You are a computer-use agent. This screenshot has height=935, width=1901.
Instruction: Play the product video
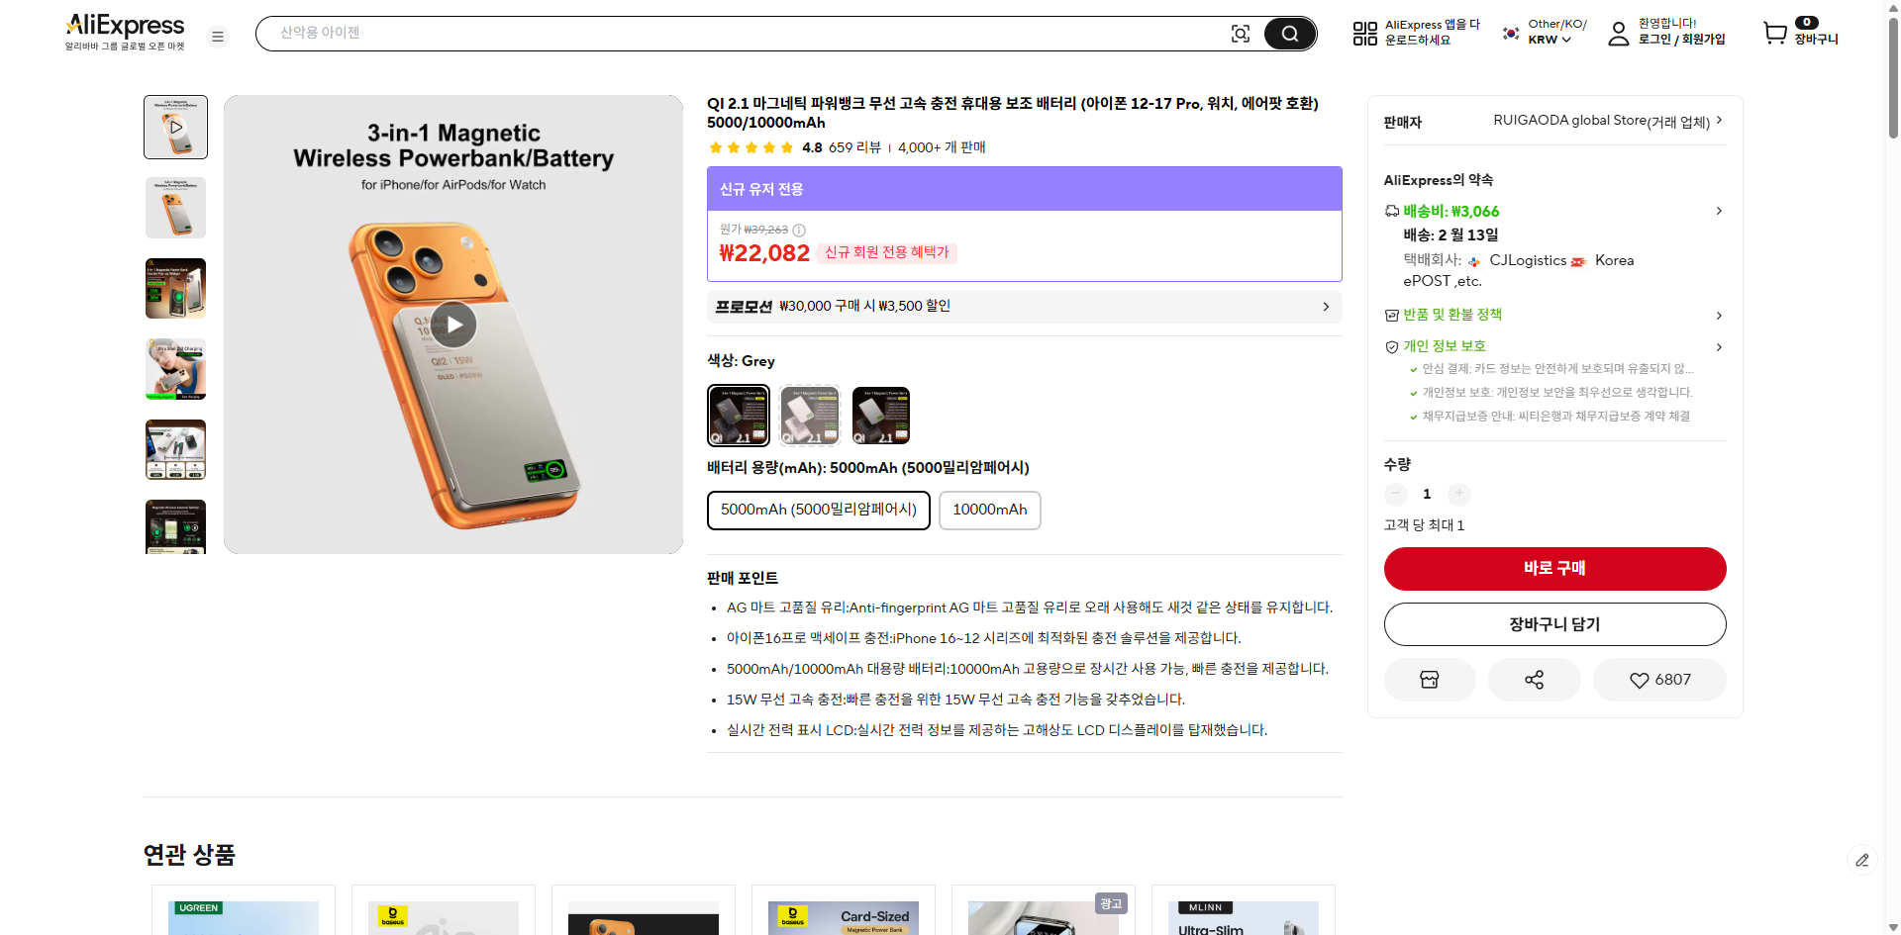pyautogui.click(x=453, y=324)
